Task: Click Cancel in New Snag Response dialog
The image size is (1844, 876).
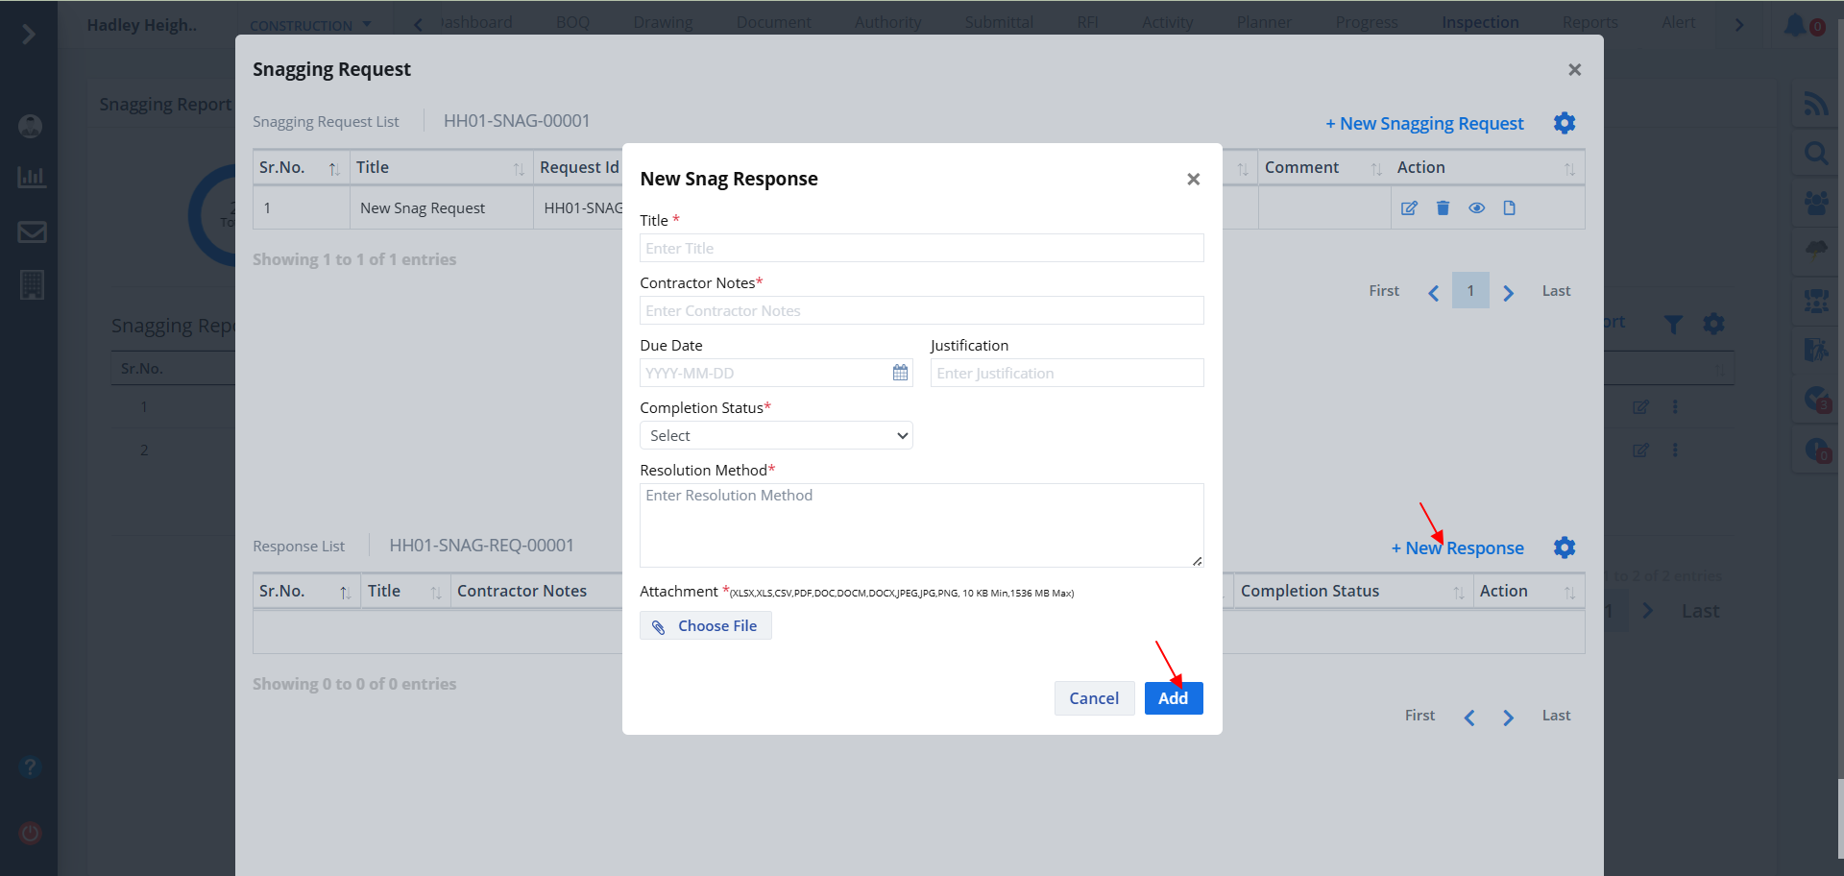Action: 1094,698
